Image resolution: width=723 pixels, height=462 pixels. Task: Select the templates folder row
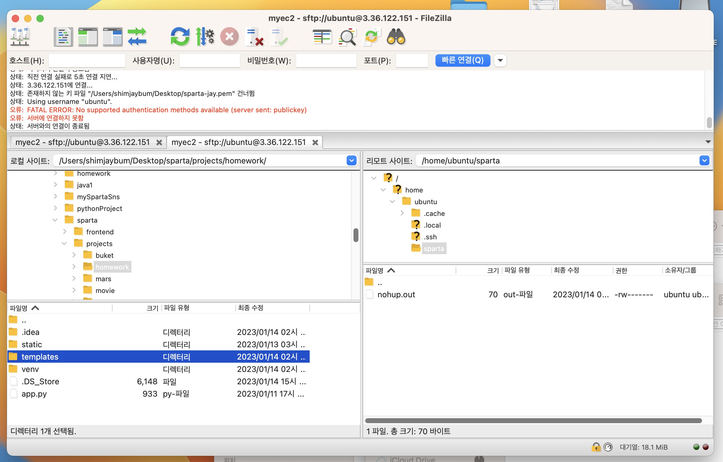click(159, 357)
